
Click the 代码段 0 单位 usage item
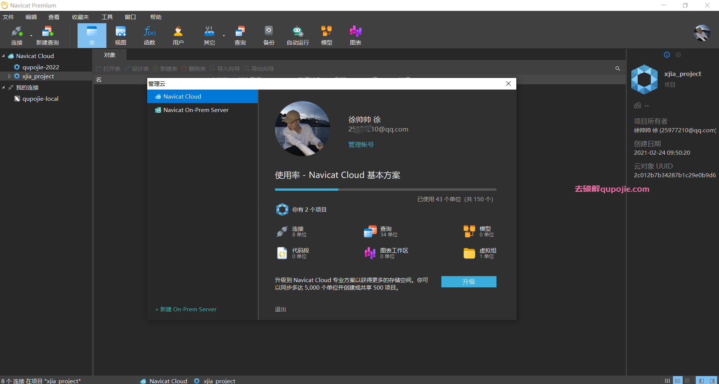(293, 253)
